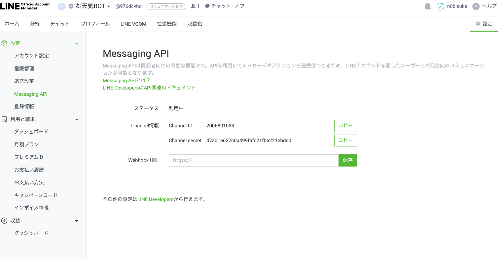This screenshot has width=500, height=260.
Task: Click the コミュニケーション plan badge
Action: pyautogui.click(x=166, y=6)
